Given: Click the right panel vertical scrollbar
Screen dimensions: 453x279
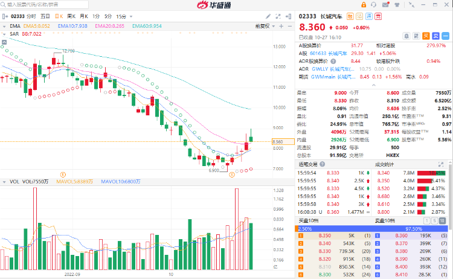Looking at the screenshot, I should 450,196.
